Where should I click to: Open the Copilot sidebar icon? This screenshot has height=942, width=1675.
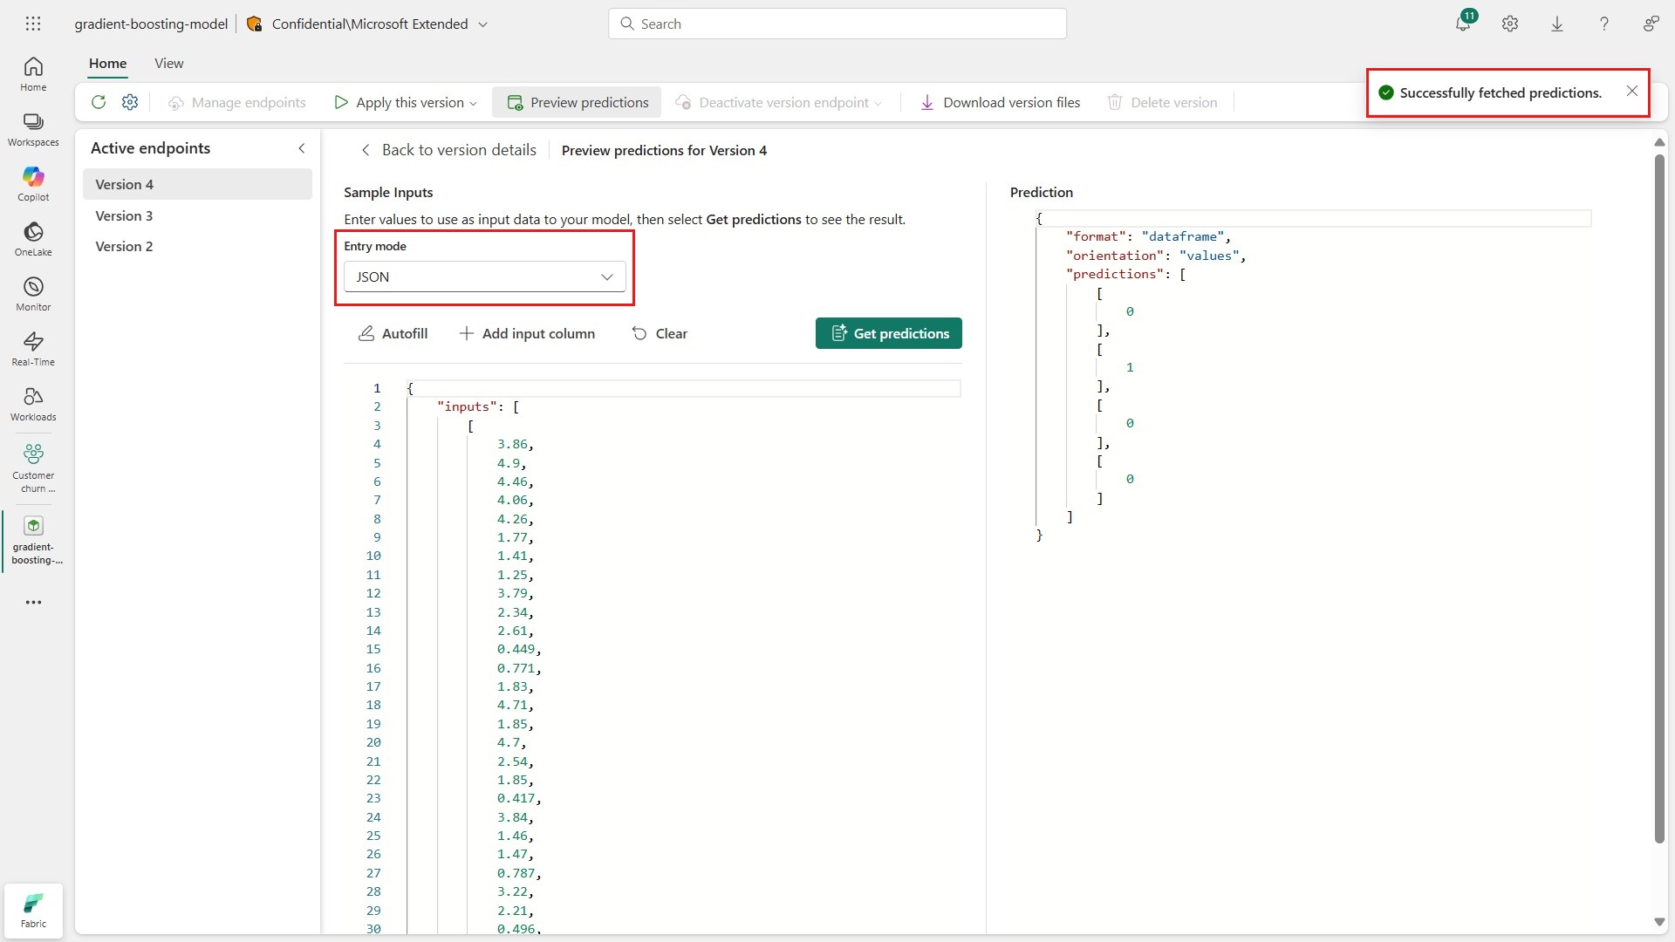coord(33,183)
